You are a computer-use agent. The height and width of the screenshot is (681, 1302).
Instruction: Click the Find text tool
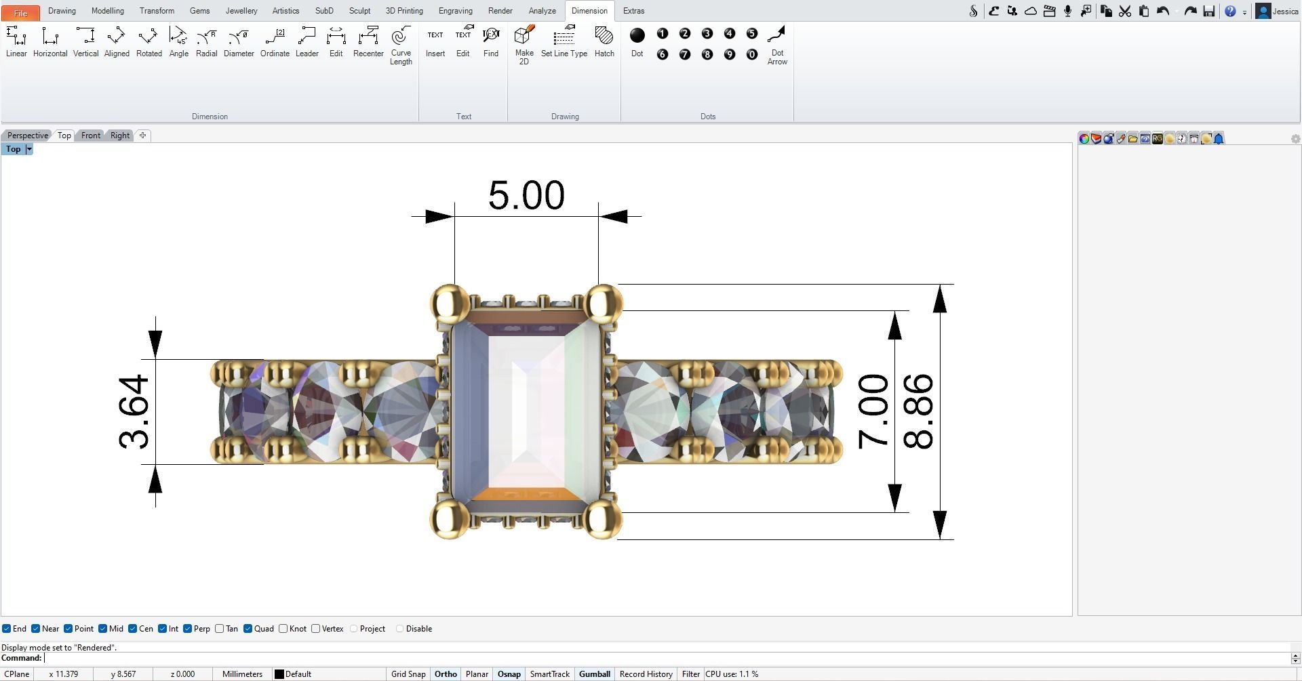point(491,42)
